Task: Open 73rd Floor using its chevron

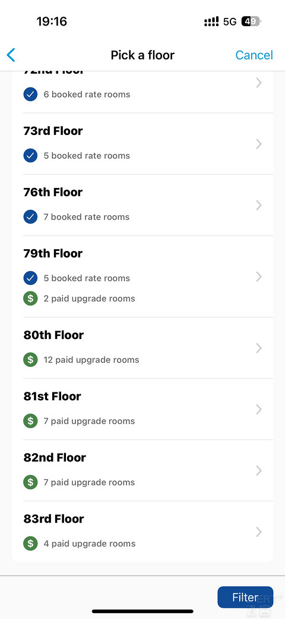Action: click(x=259, y=144)
